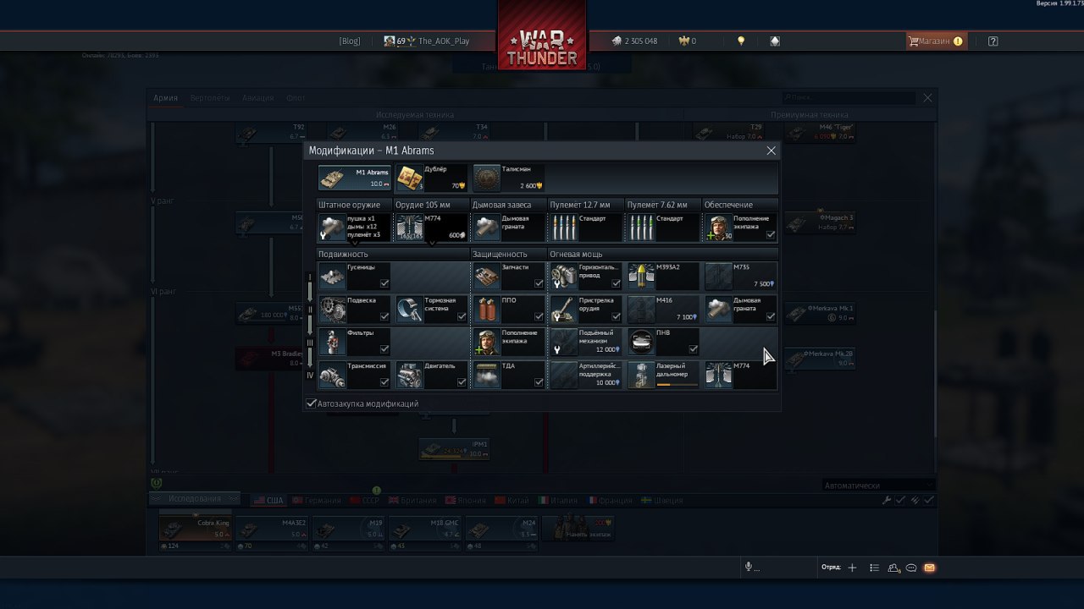This screenshot has height=609, width=1084.
Task: Click the microphone icon in bottom bar
Action: click(x=749, y=568)
